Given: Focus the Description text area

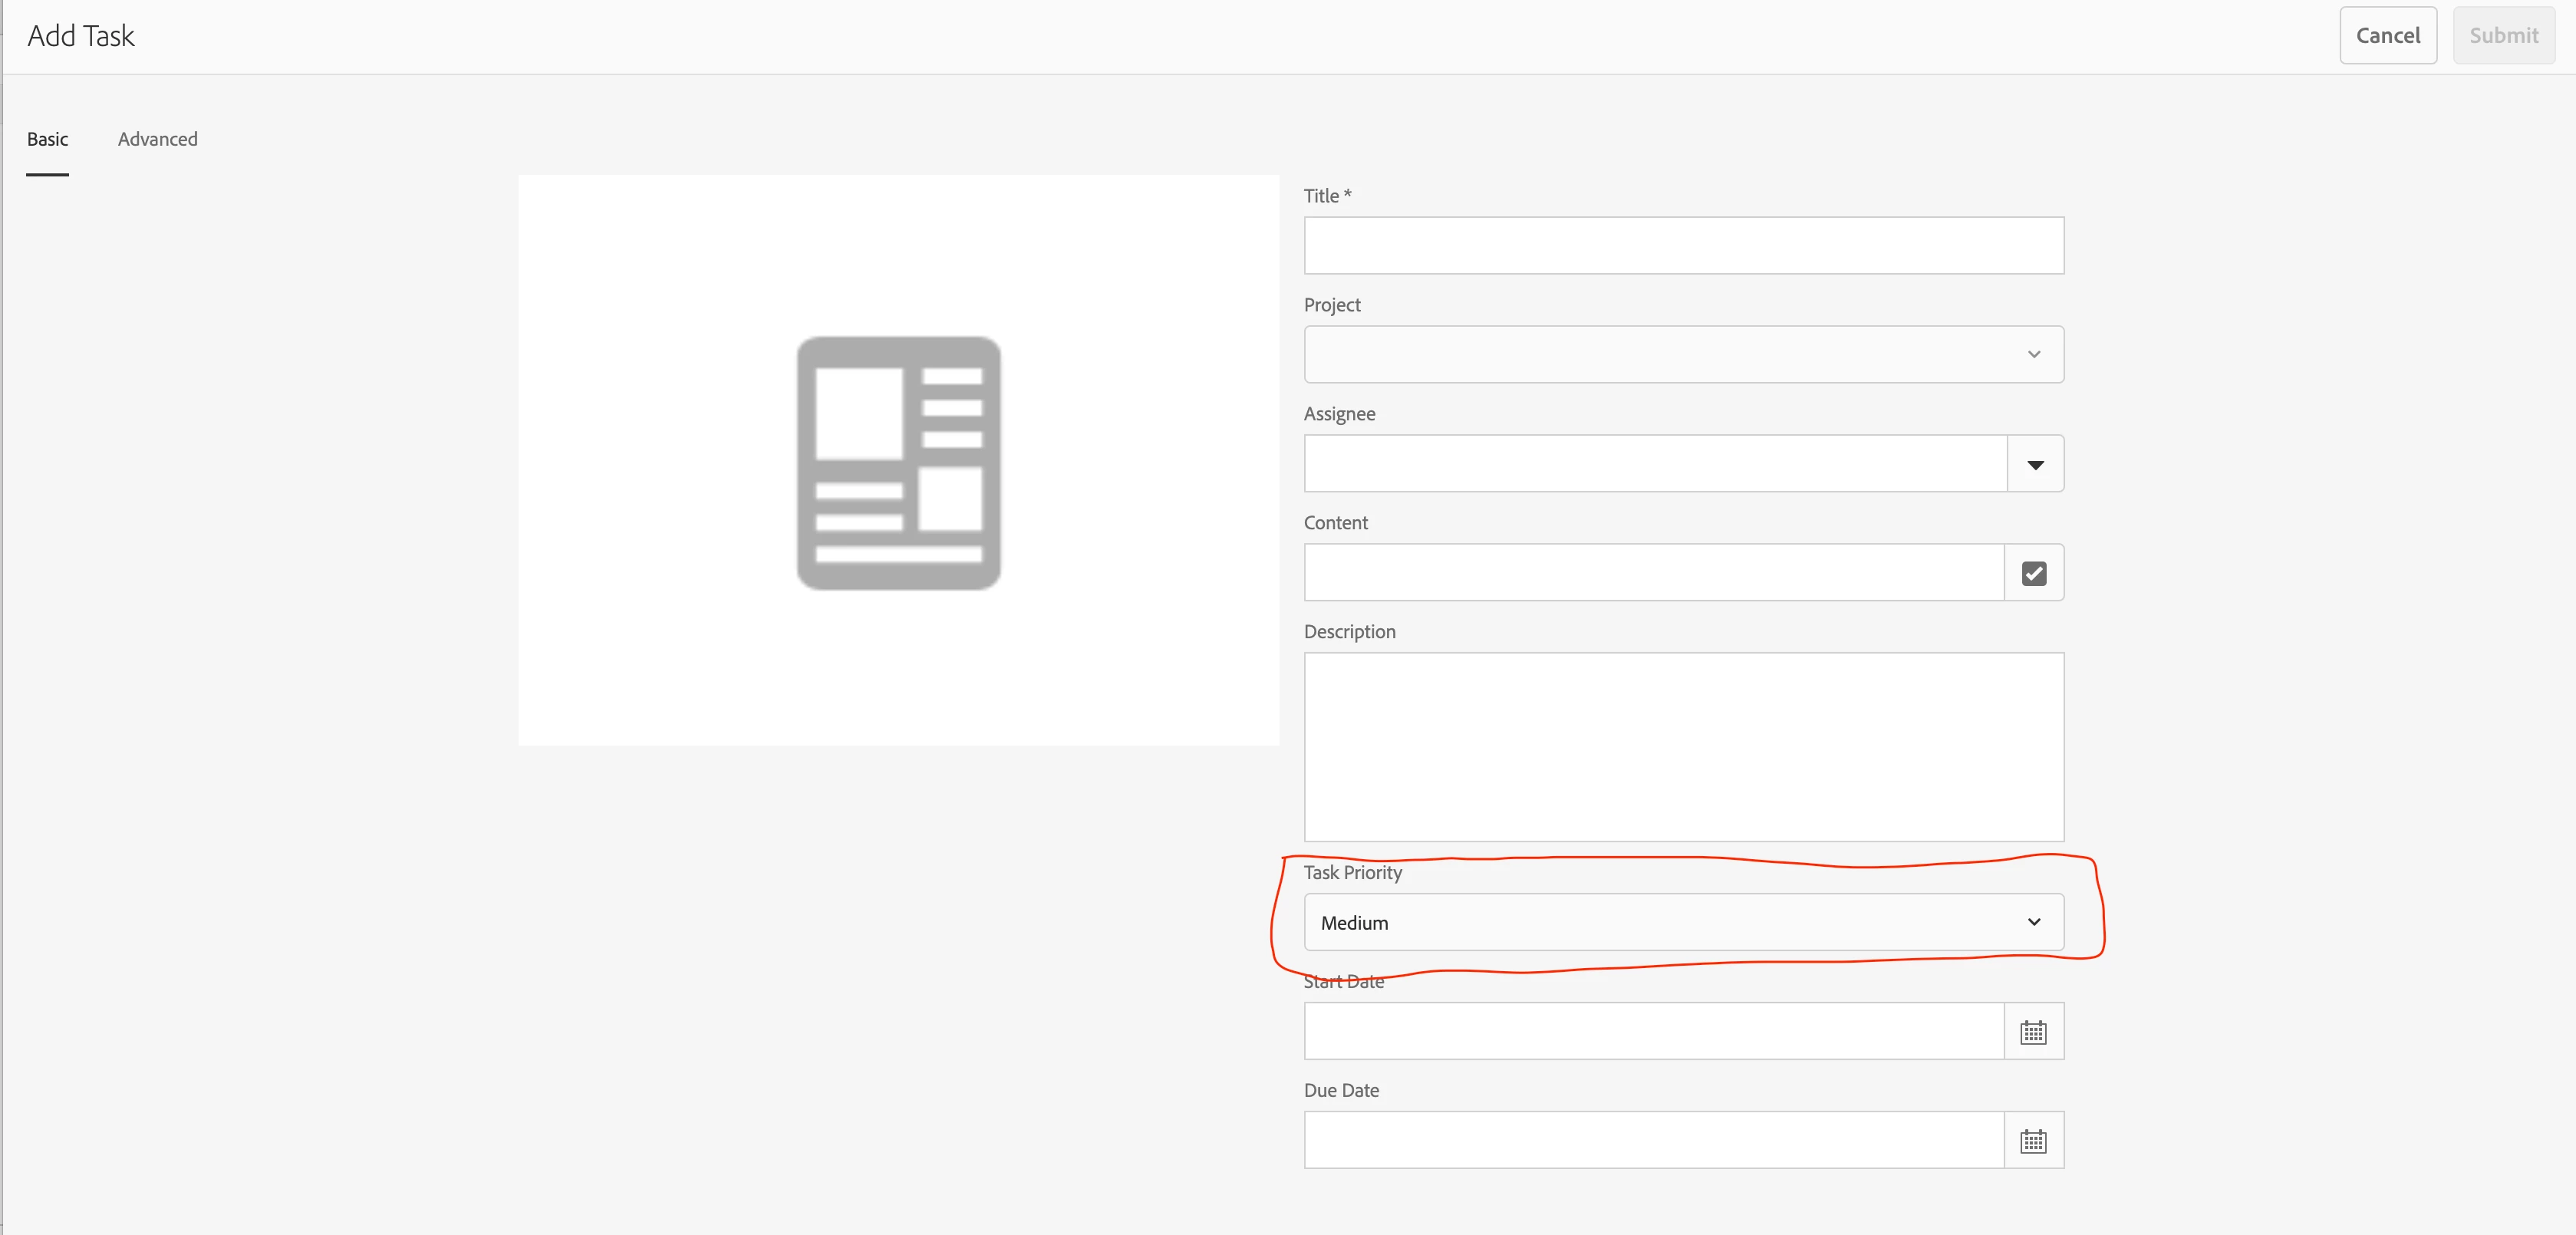Looking at the screenshot, I should (1683, 746).
